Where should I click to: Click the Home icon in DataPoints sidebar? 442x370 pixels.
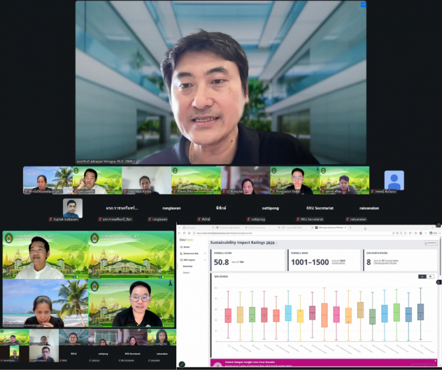[x=182, y=247]
